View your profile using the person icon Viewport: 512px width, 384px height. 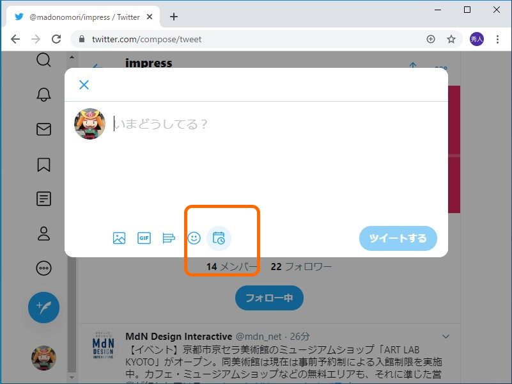click(43, 233)
